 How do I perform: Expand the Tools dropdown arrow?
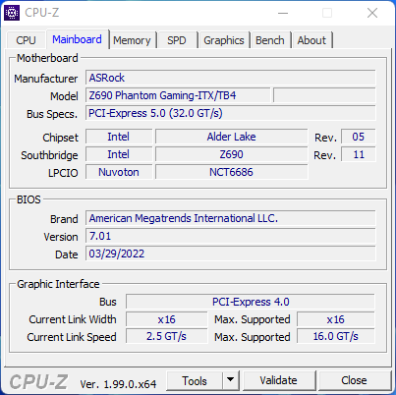pos(231,380)
